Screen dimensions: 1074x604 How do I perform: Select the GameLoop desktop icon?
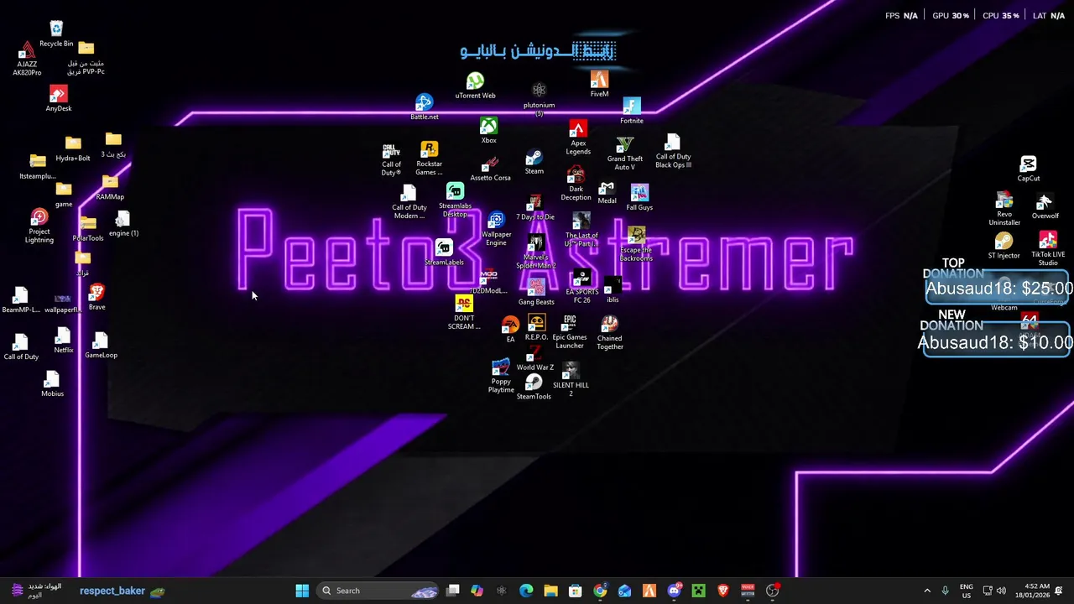(101, 346)
